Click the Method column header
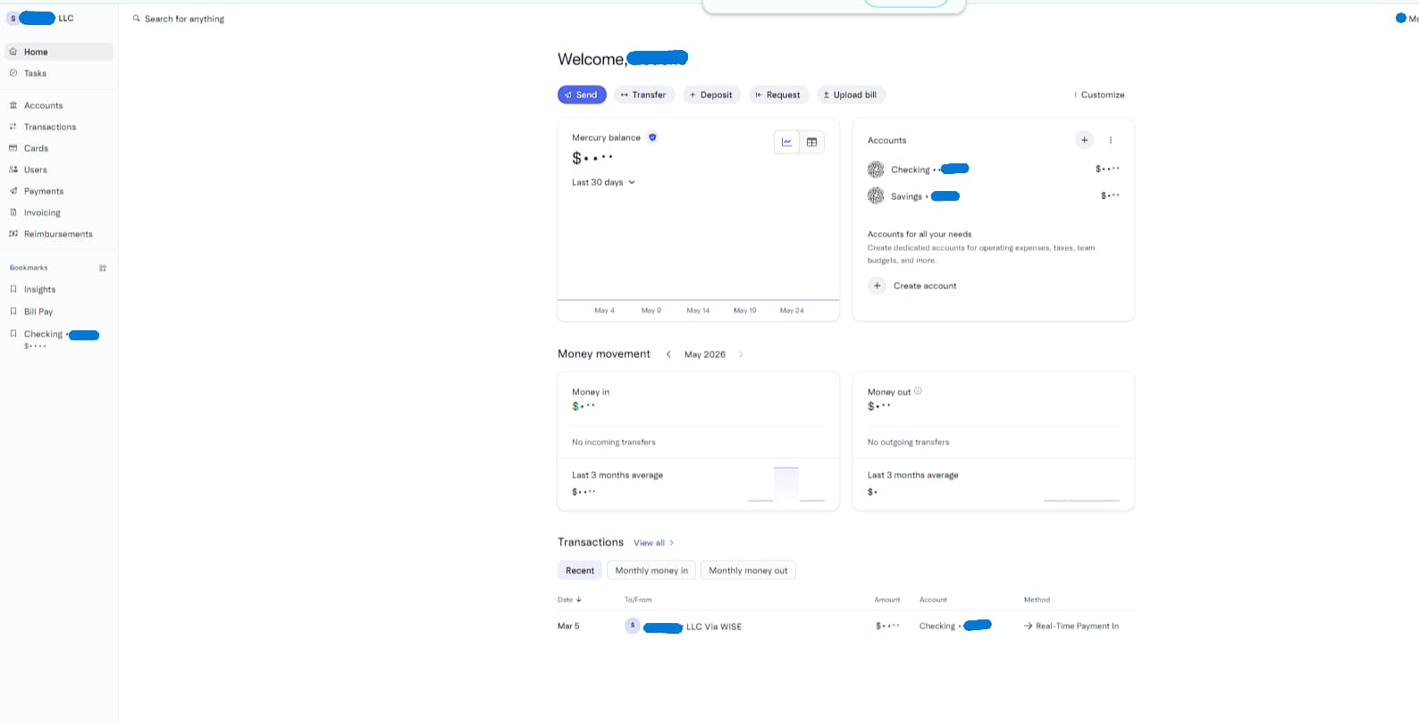The height and width of the screenshot is (723, 1419). pos(1037,600)
